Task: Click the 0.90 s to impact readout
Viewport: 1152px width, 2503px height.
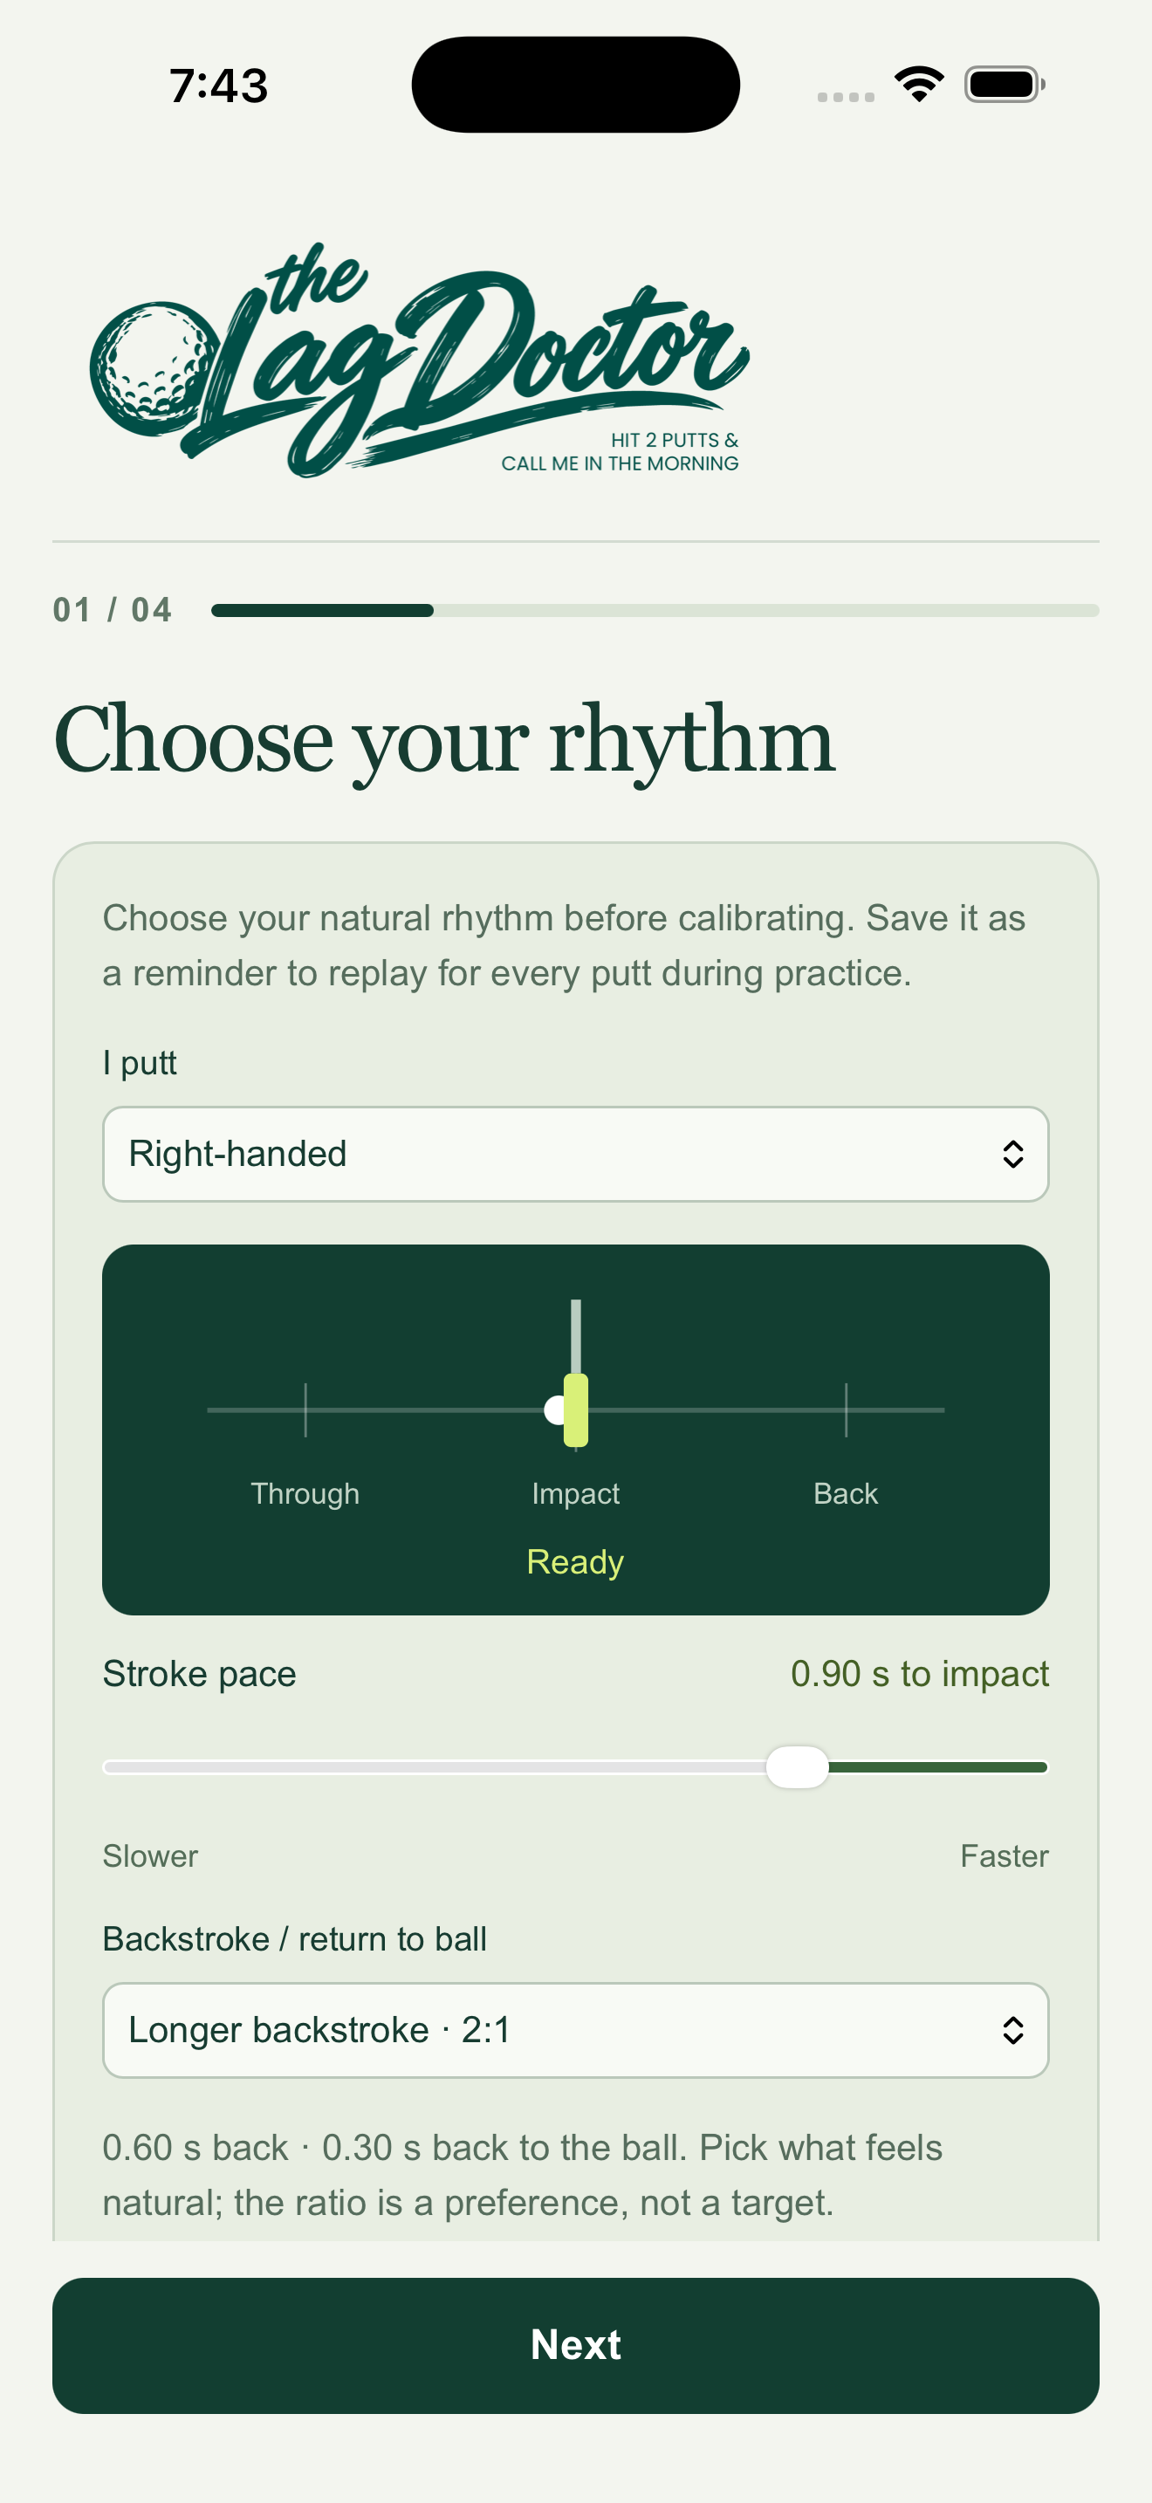Action: [x=919, y=1673]
